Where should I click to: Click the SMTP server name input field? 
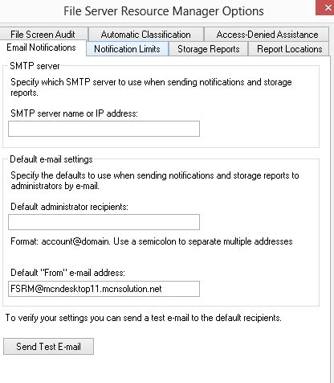point(104,129)
